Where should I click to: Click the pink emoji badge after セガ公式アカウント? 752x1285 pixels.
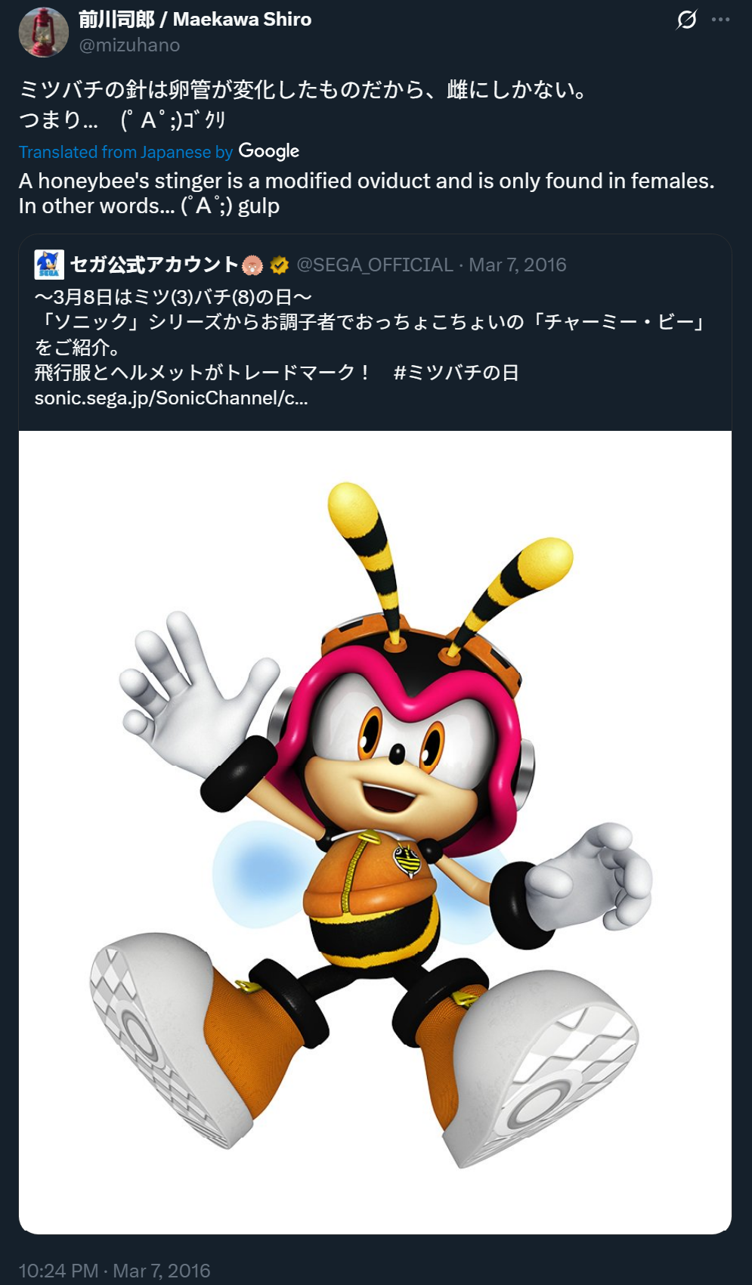coord(252,265)
